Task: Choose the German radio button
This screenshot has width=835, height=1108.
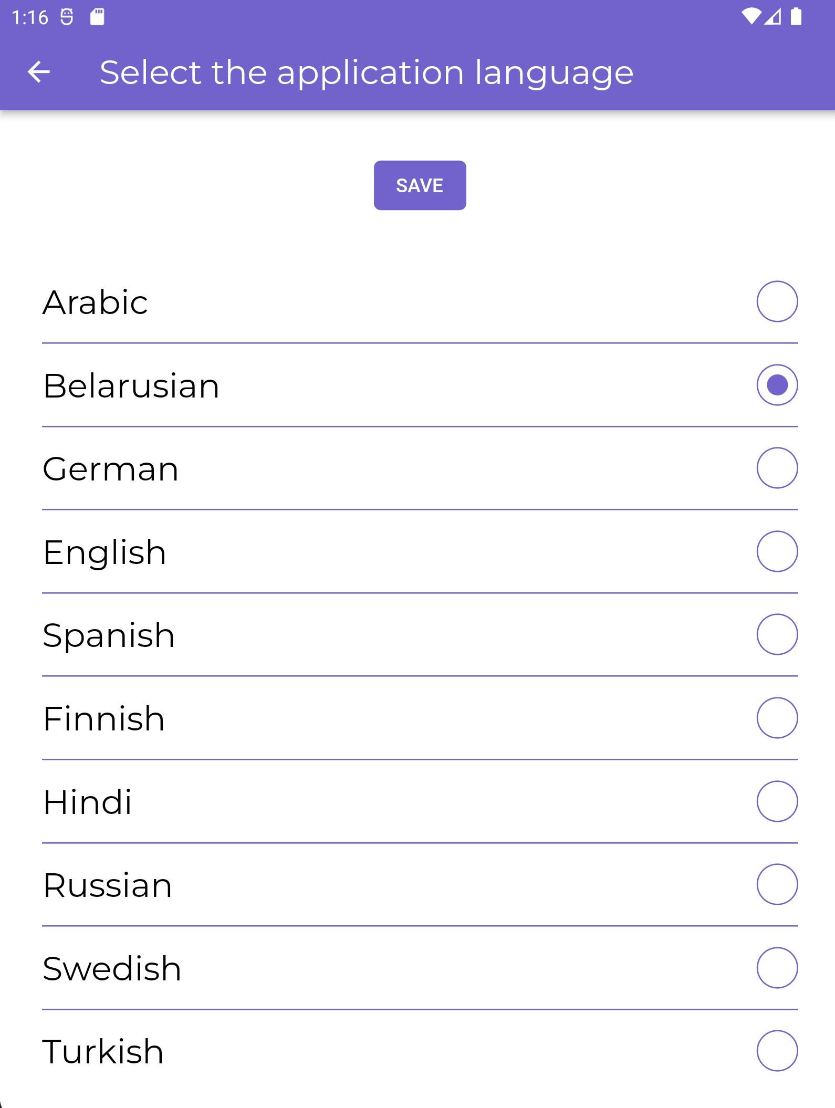Action: (777, 468)
